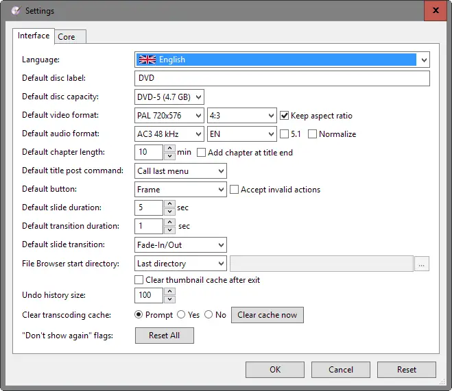Open the 4:3 aspect ratio dropdown

pyautogui.click(x=242, y=115)
